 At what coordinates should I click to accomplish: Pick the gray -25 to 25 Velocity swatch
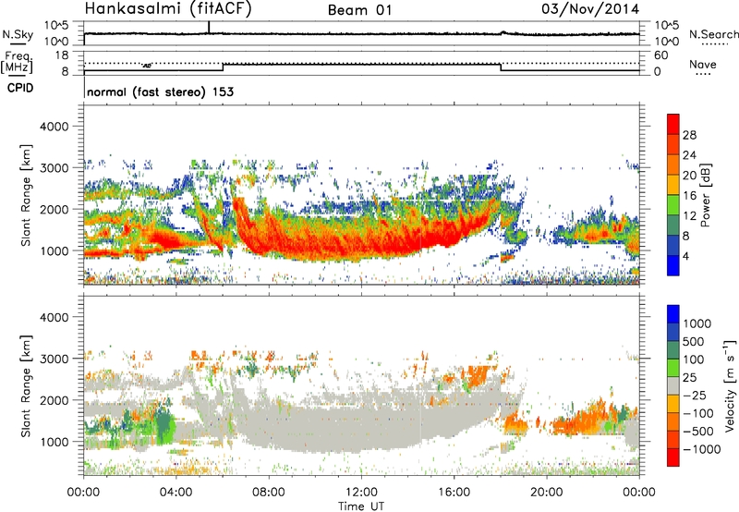click(673, 385)
